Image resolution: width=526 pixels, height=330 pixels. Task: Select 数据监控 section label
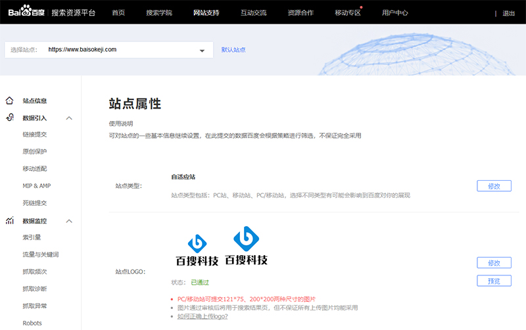[x=35, y=221]
